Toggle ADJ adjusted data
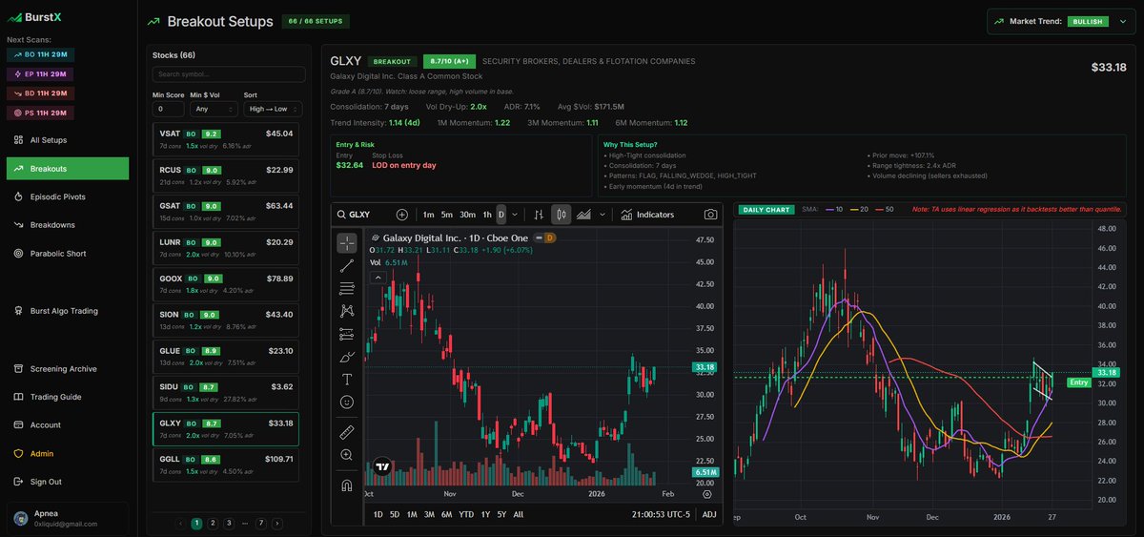 tap(708, 514)
